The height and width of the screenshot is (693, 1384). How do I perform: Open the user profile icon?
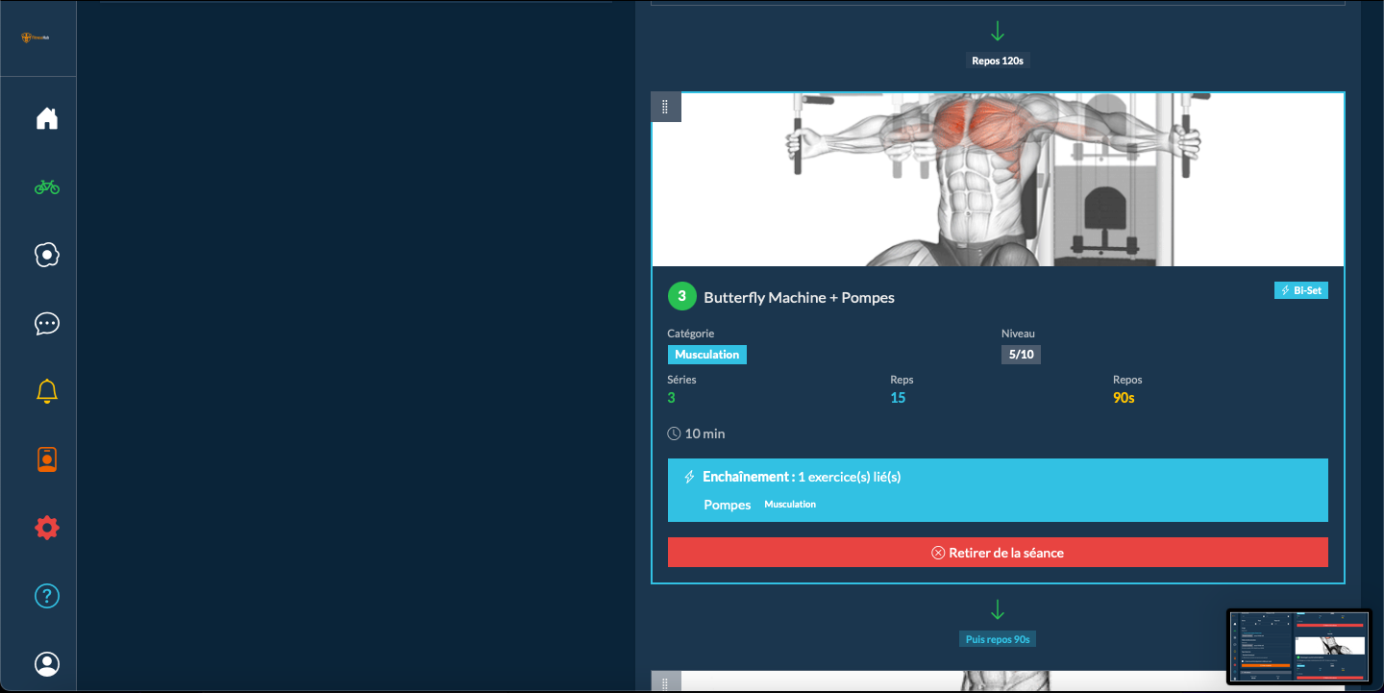47,664
